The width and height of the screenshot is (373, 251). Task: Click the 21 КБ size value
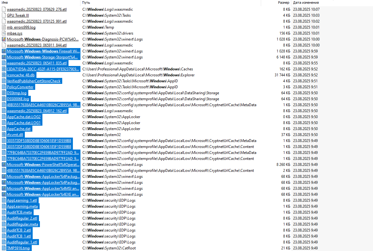[x=286, y=248]
